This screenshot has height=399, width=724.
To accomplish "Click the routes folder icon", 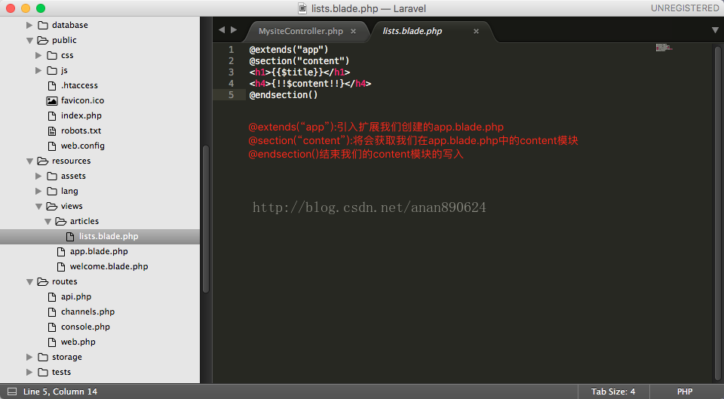I will [x=43, y=281].
